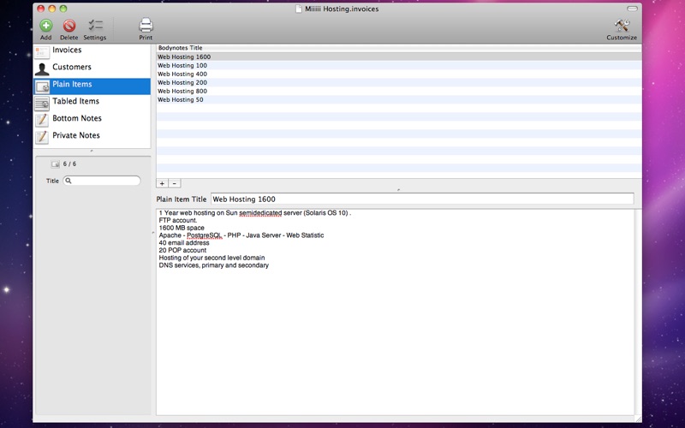Select the Web Hosting 800 row
The image size is (685, 428).
pos(182,92)
